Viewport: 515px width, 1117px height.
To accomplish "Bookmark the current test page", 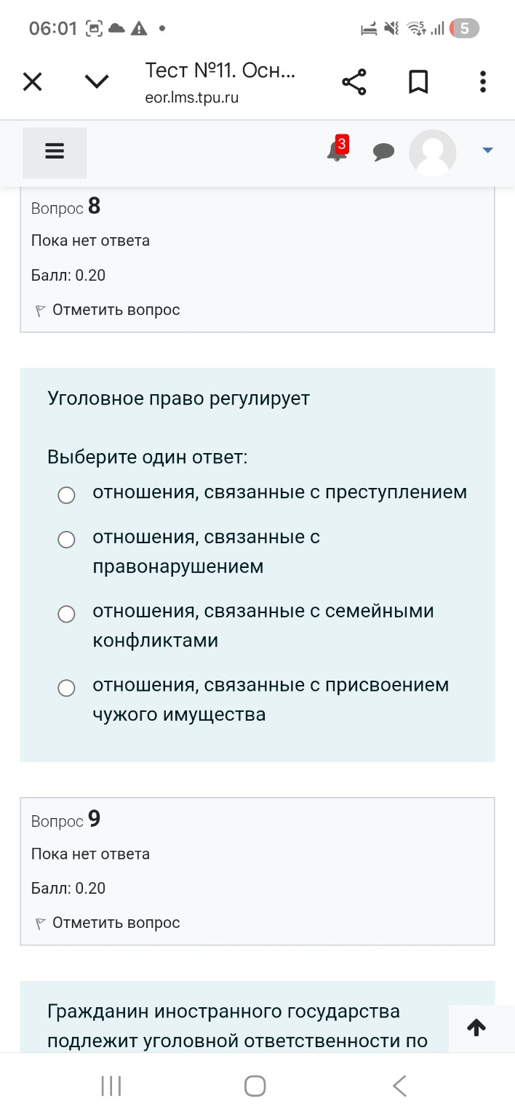I will click(418, 81).
